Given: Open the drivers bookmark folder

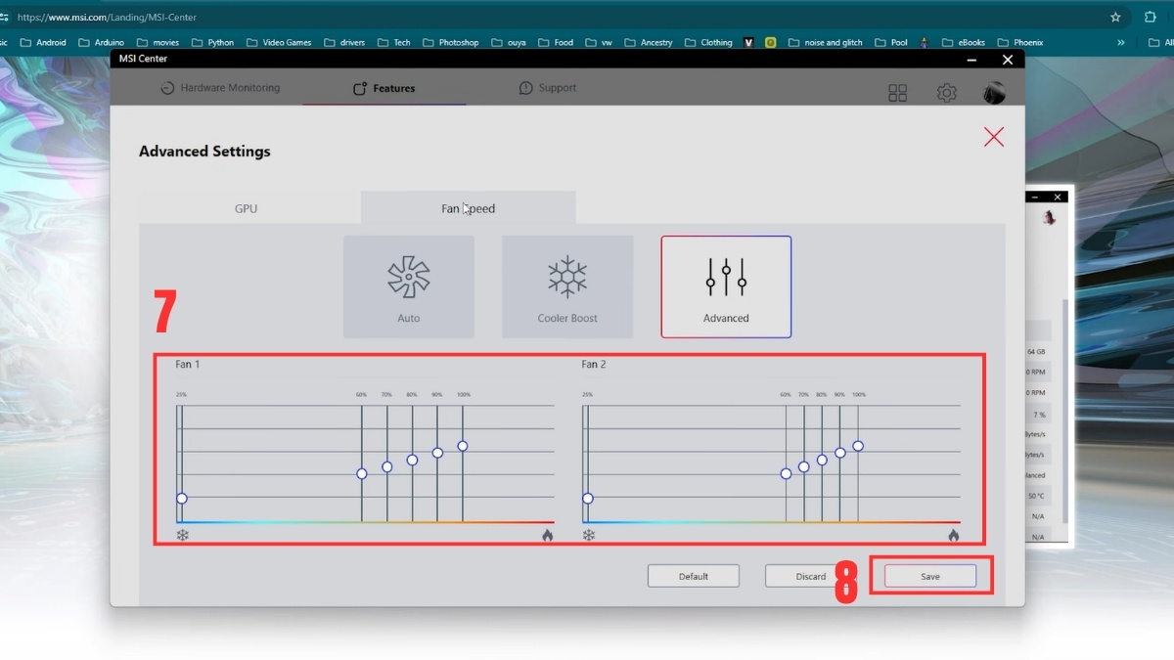Looking at the screenshot, I should coord(343,42).
